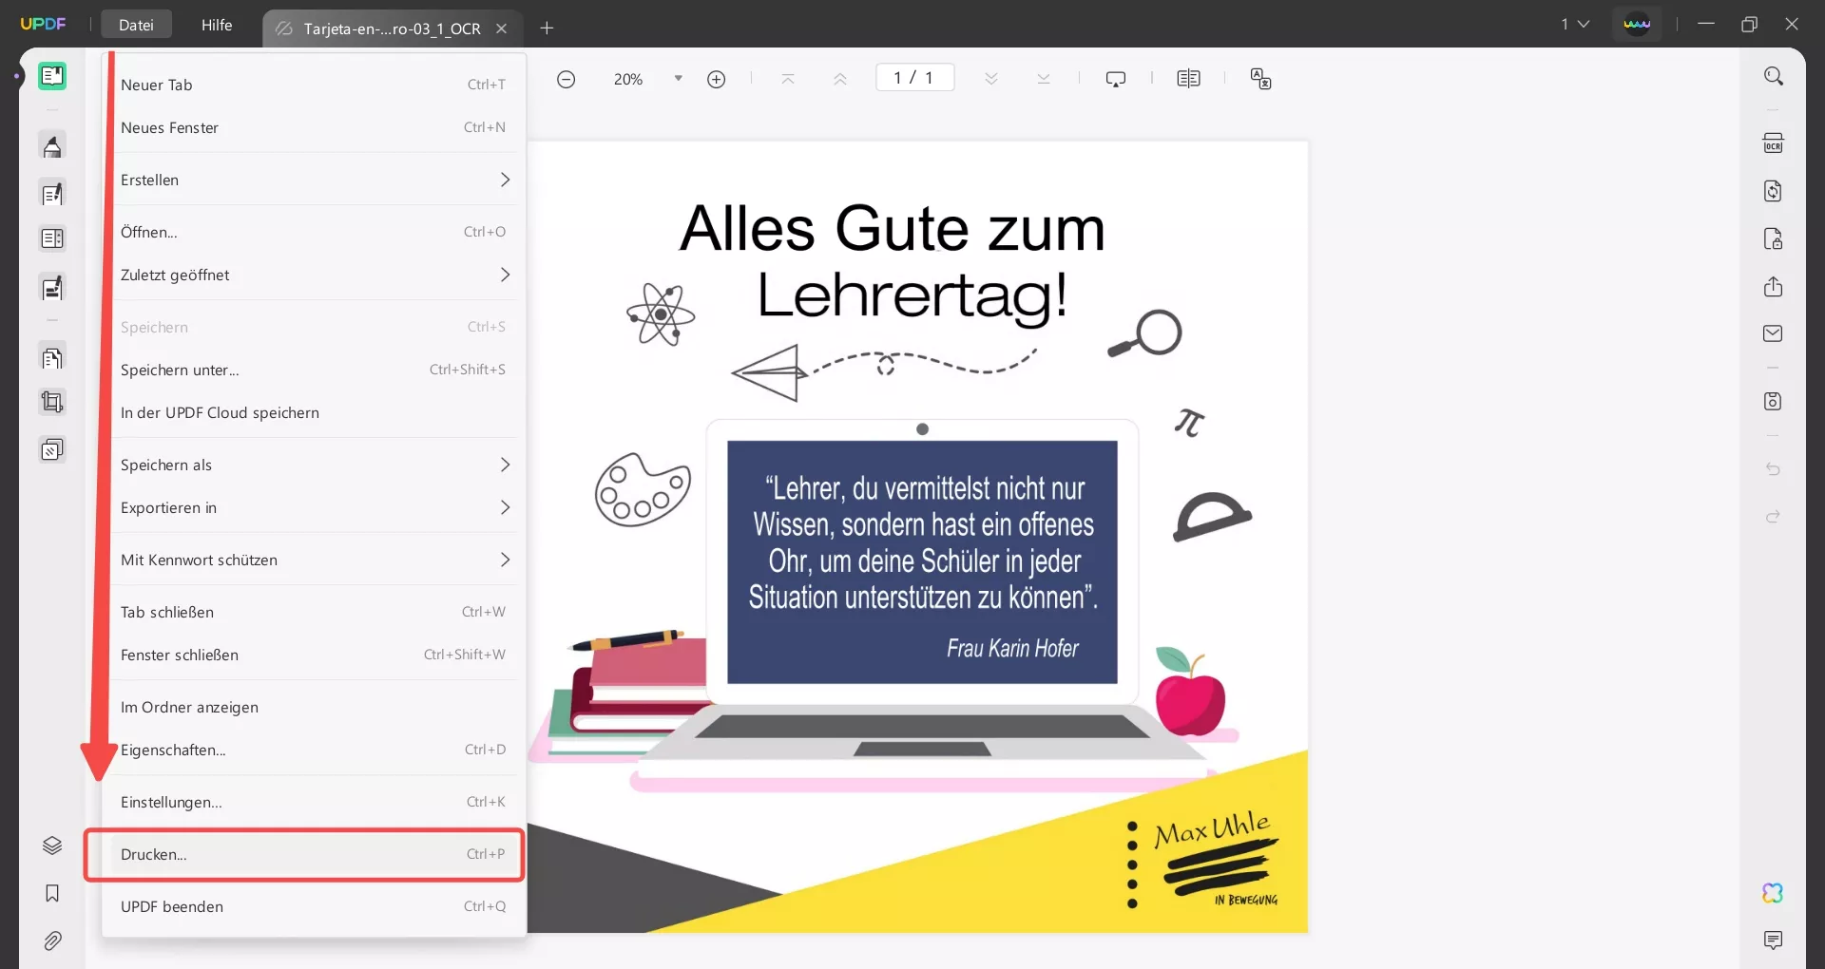Choose UPDF beenden from the menu
This screenshot has height=969, width=1825.
pos(314,906)
